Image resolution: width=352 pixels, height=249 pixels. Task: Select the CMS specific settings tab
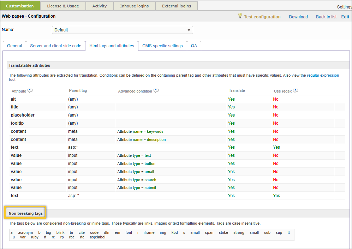coord(162,46)
